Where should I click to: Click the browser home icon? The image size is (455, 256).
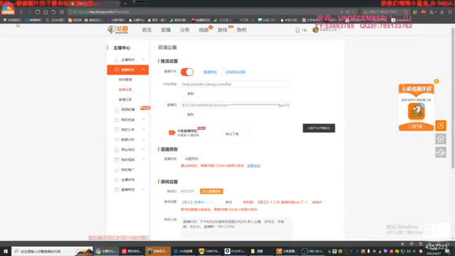click(x=45, y=12)
